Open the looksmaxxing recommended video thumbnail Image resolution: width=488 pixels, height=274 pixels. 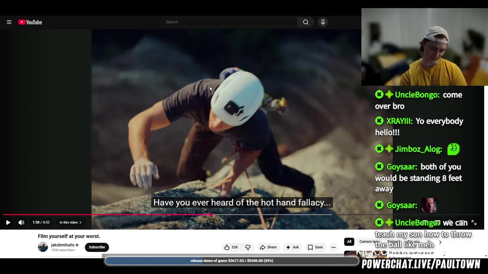point(365,254)
